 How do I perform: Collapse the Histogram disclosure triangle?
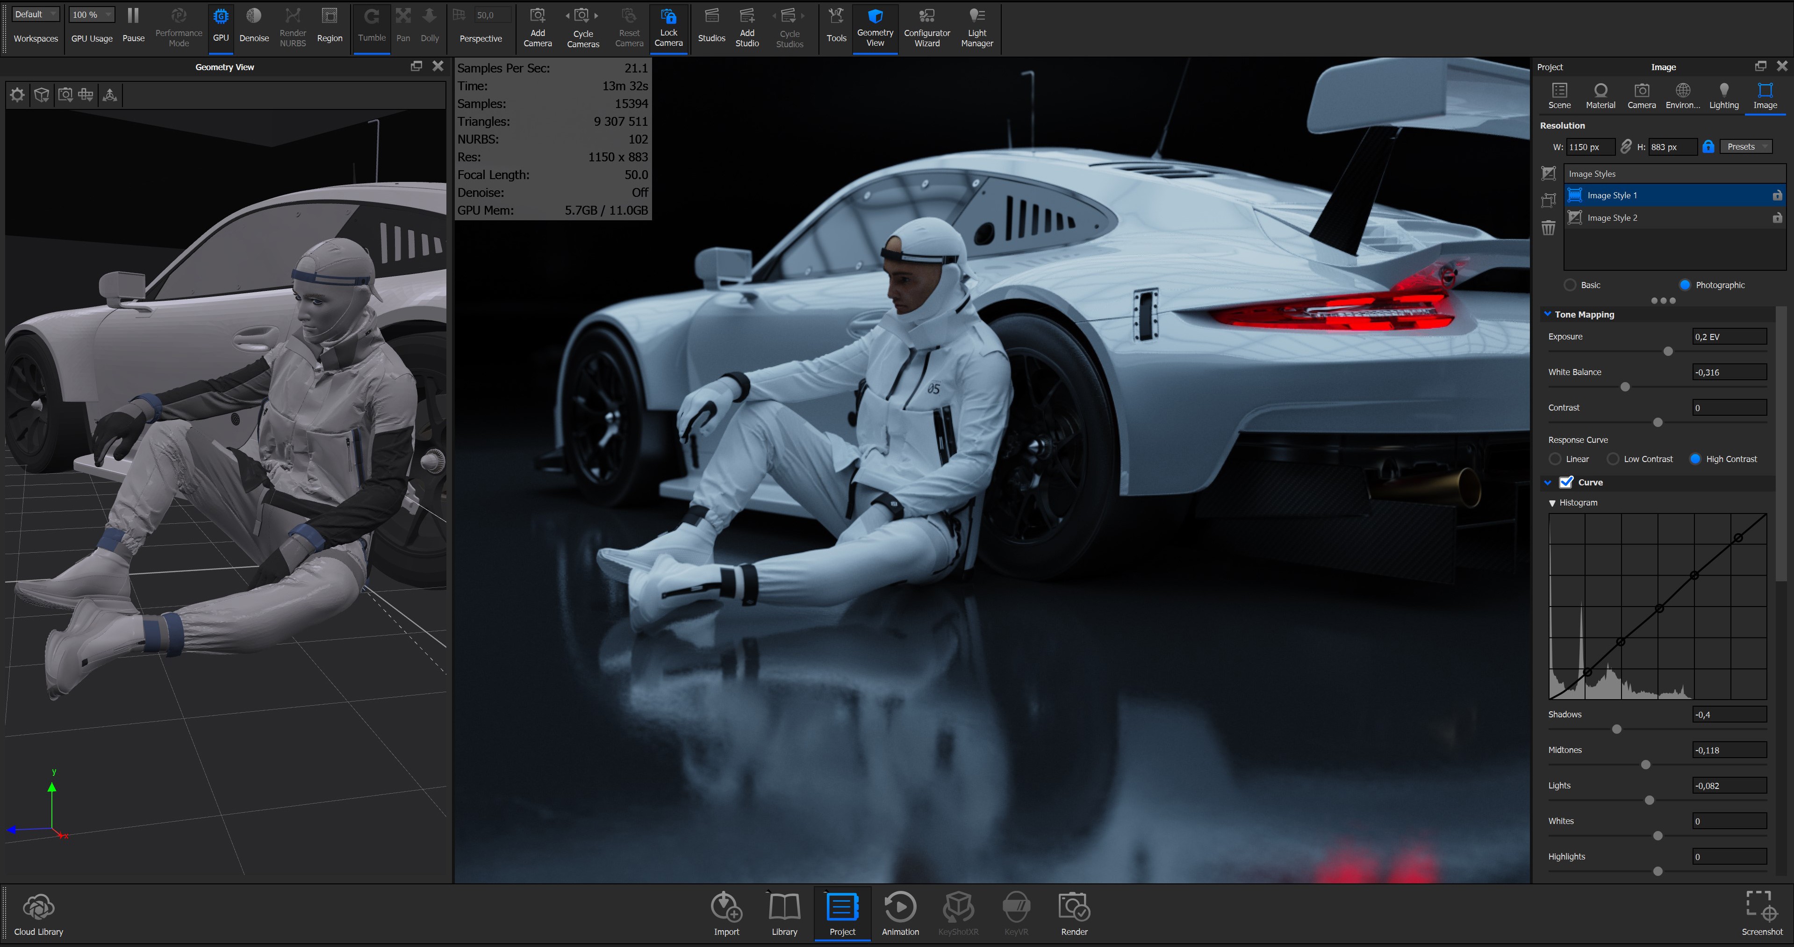(1552, 503)
